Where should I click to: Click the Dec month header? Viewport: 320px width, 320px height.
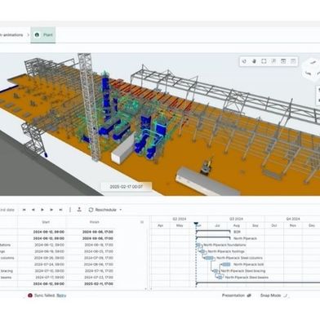click(x=311, y=225)
